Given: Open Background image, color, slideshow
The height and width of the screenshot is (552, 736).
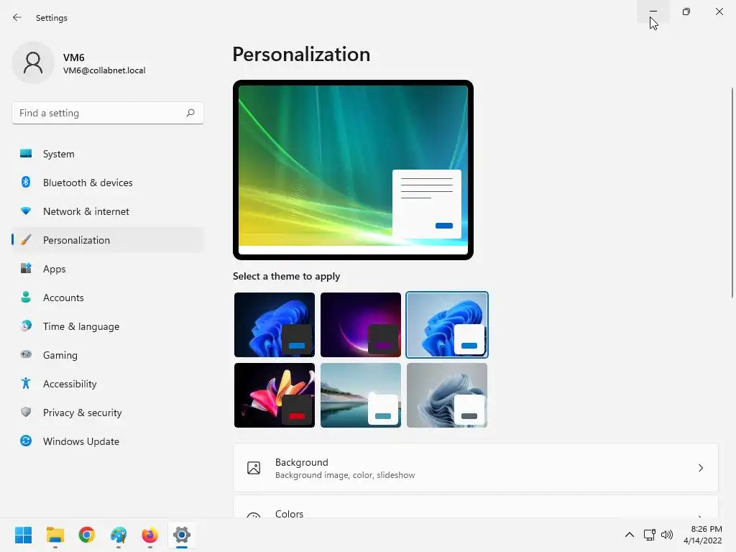Looking at the screenshot, I should pos(476,468).
